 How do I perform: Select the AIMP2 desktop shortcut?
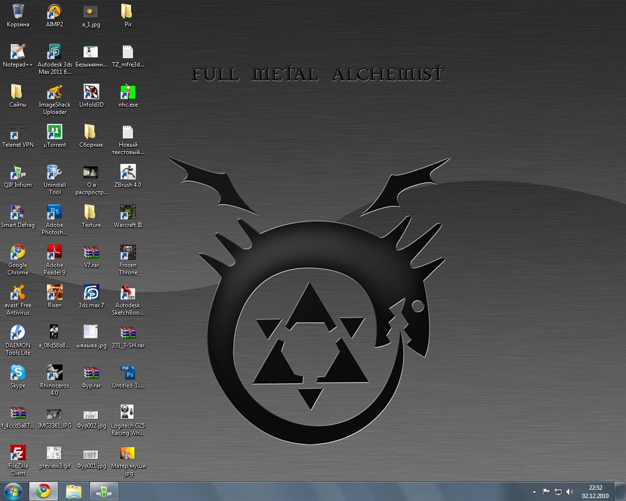(54, 12)
